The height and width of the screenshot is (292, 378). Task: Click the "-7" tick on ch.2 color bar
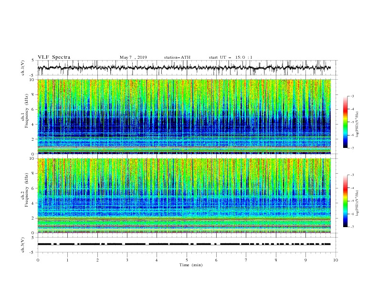(x=352, y=227)
